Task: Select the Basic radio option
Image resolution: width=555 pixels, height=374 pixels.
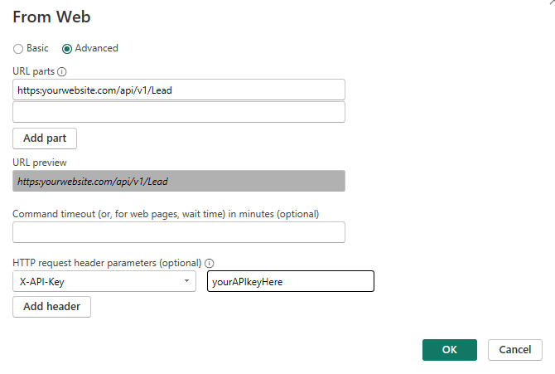Action: pos(18,48)
